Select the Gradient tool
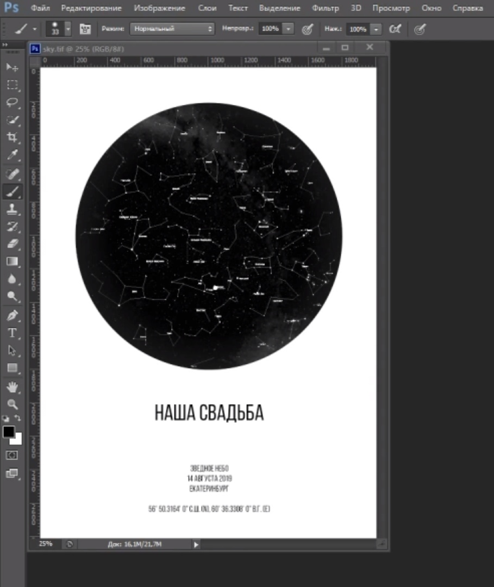 (12, 261)
